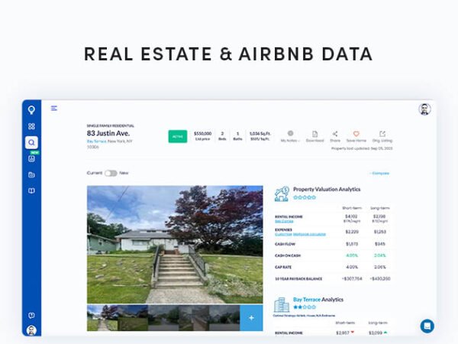Click the Download icon
The width and height of the screenshot is (458, 344).
[x=314, y=134]
